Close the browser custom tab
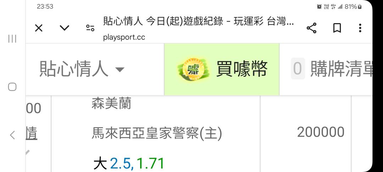This screenshot has height=172, width=383. coord(39,28)
